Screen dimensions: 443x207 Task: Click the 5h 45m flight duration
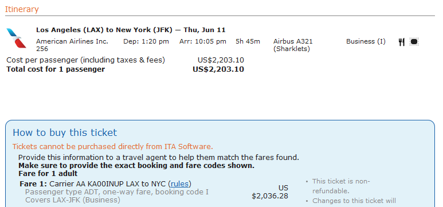tap(248, 41)
